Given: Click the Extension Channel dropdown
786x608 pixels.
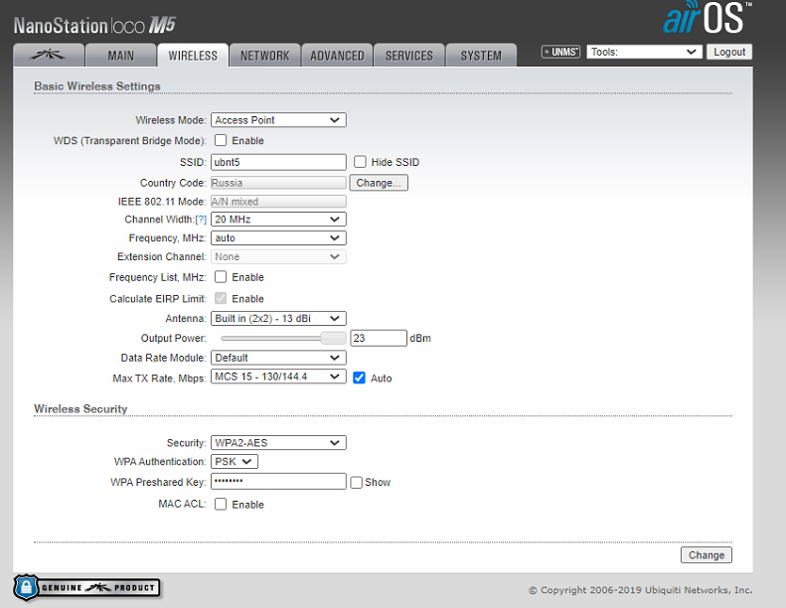Looking at the screenshot, I should (x=278, y=256).
